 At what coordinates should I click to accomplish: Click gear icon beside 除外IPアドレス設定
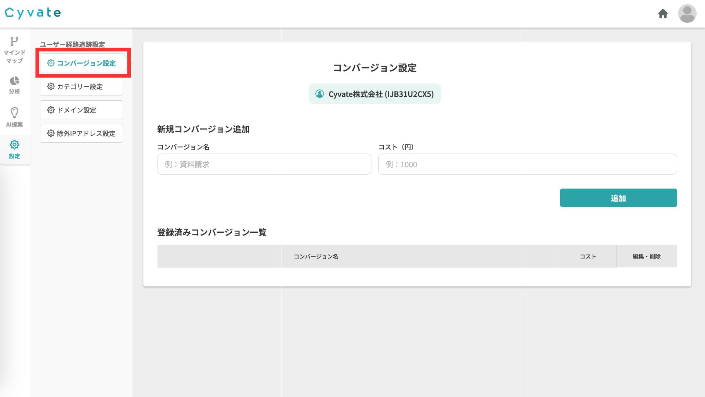(51, 133)
